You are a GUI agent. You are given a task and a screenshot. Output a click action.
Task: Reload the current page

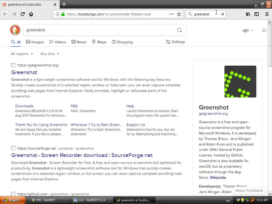tap(23, 14)
